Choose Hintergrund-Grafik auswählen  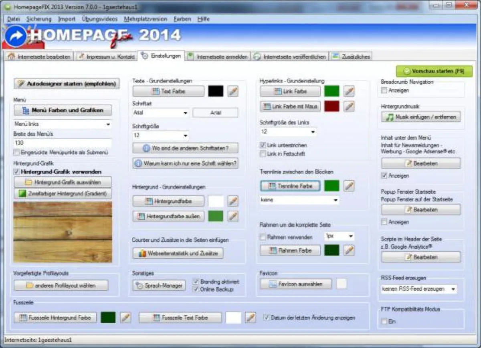pyautogui.click(x=63, y=182)
